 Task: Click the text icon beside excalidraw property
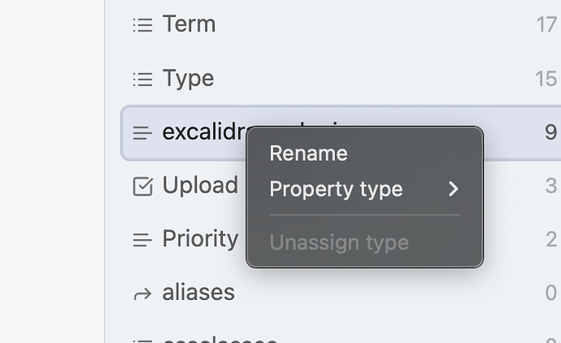(x=142, y=132)
